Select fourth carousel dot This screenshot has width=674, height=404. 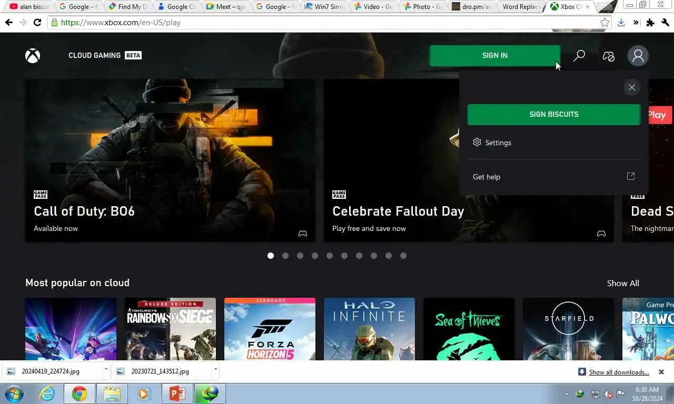[x=315, y=256]
